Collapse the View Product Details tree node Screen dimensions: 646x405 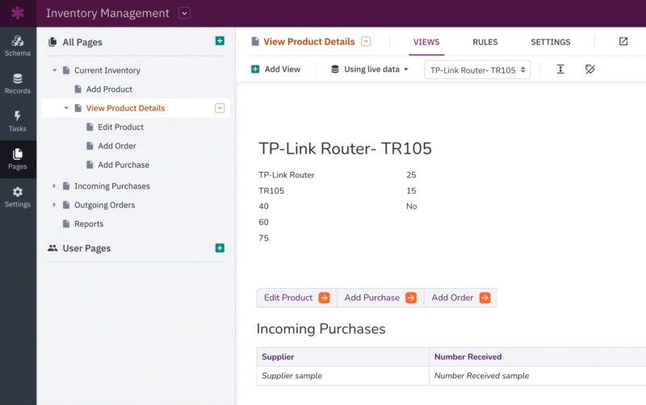[66, 108]
